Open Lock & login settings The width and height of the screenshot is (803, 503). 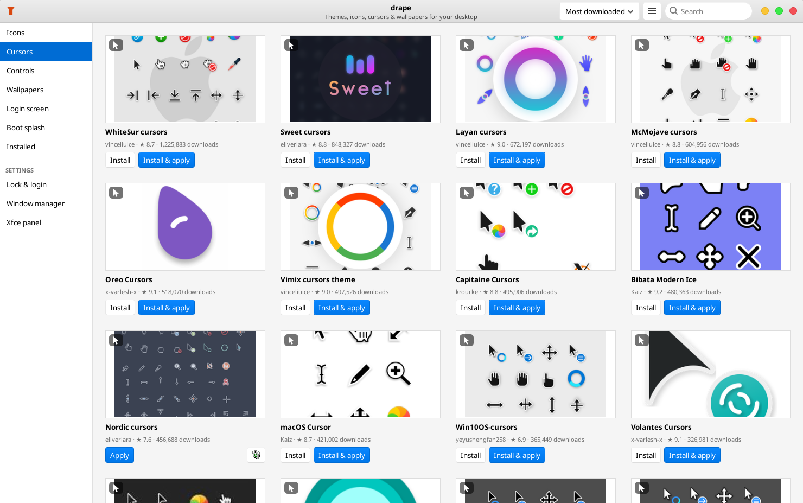tap(46, 184)
